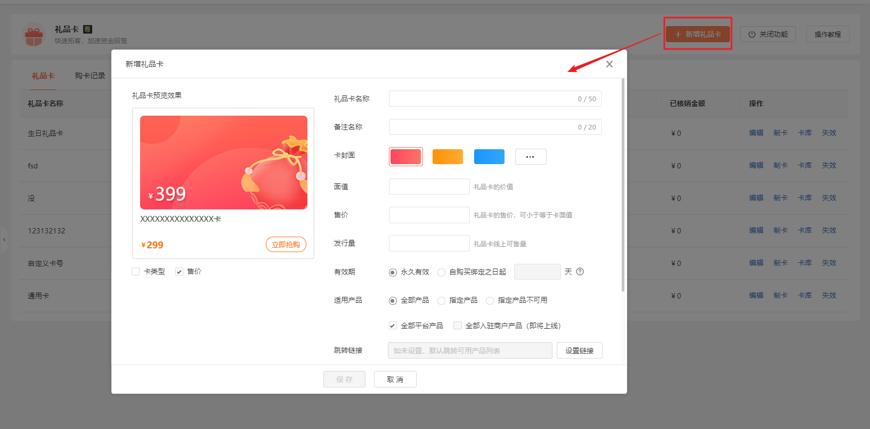Select the 全部产品 radio option
This screenshot has height=429, width=870.
pyautogui.click(x=393, y=301)
